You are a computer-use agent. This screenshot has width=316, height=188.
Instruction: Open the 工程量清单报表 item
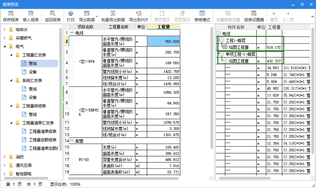42,131
